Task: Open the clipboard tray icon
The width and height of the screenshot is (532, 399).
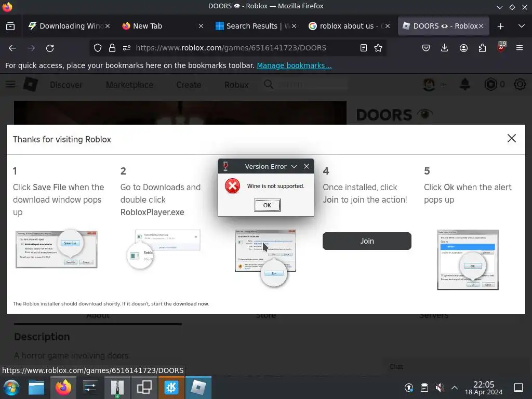Action: click(x=424, y=388)
